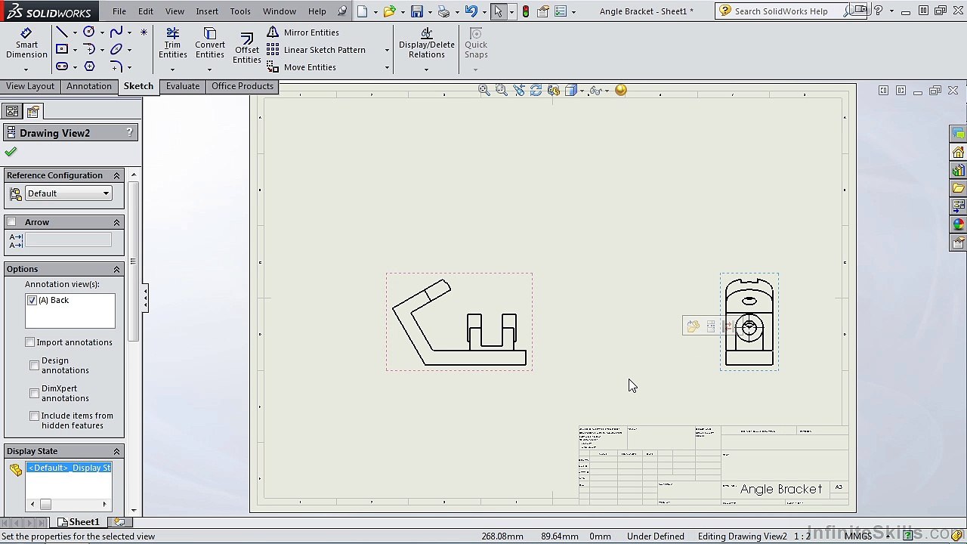Open the Trim Entities dropdown arrow
The height and width of the screenshot is (544, 967).
(x=172, y=70)
